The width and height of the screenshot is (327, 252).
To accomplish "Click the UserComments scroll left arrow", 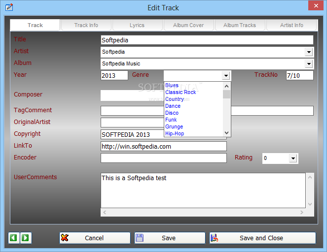I will tap(105, 212).
